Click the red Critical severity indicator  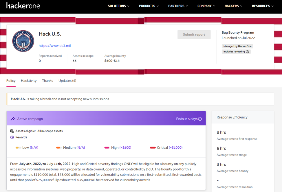point(153,148)
